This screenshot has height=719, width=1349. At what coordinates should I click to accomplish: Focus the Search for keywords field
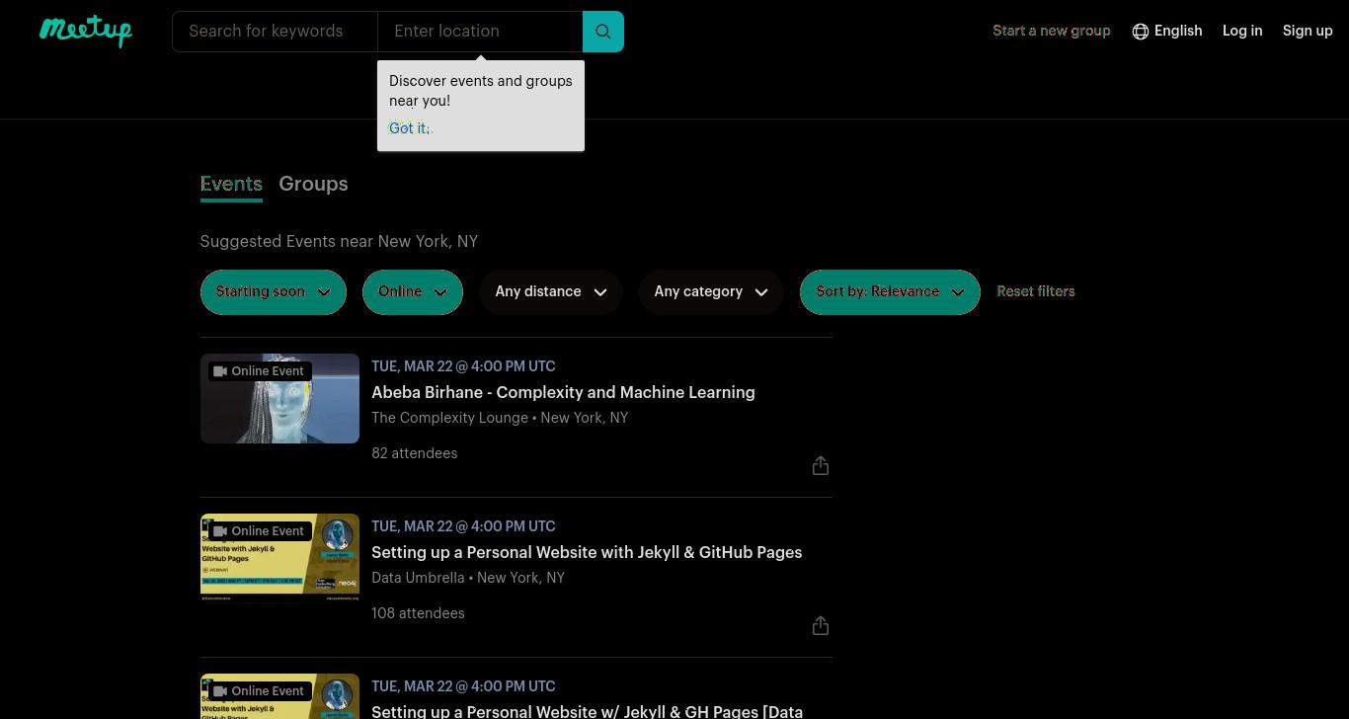[275, 32]
